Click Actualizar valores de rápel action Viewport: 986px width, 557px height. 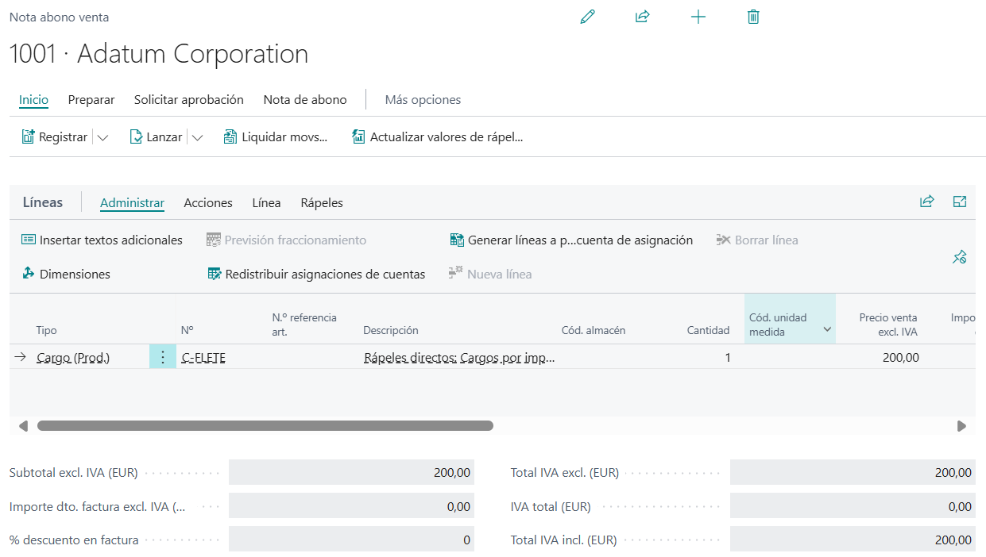[437, 137]
